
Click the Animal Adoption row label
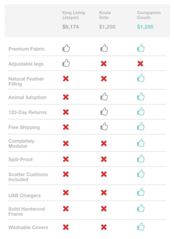27,97
